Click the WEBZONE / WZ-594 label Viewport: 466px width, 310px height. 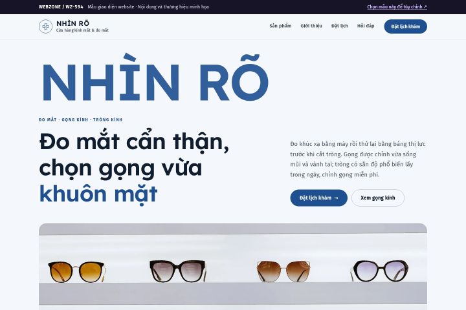(61, 7)
